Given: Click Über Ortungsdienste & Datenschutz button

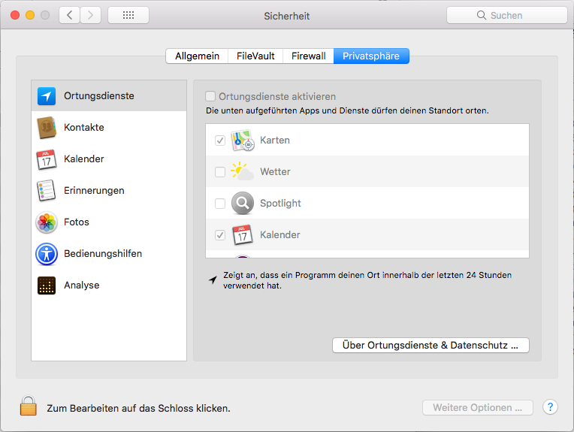Looking at the screenshot, I should (x=430, y=346).
